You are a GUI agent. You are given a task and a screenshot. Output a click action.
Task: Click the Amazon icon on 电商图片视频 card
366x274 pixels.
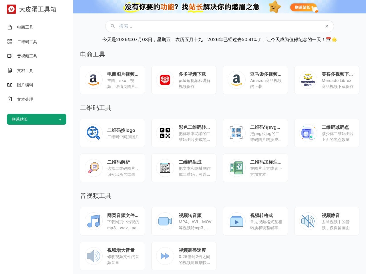[94, 80]
